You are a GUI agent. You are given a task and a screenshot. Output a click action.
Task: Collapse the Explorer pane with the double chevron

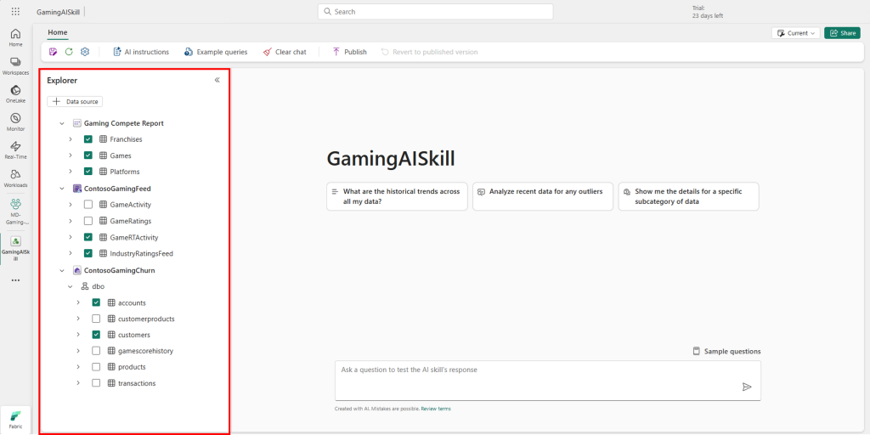[217, 80]
